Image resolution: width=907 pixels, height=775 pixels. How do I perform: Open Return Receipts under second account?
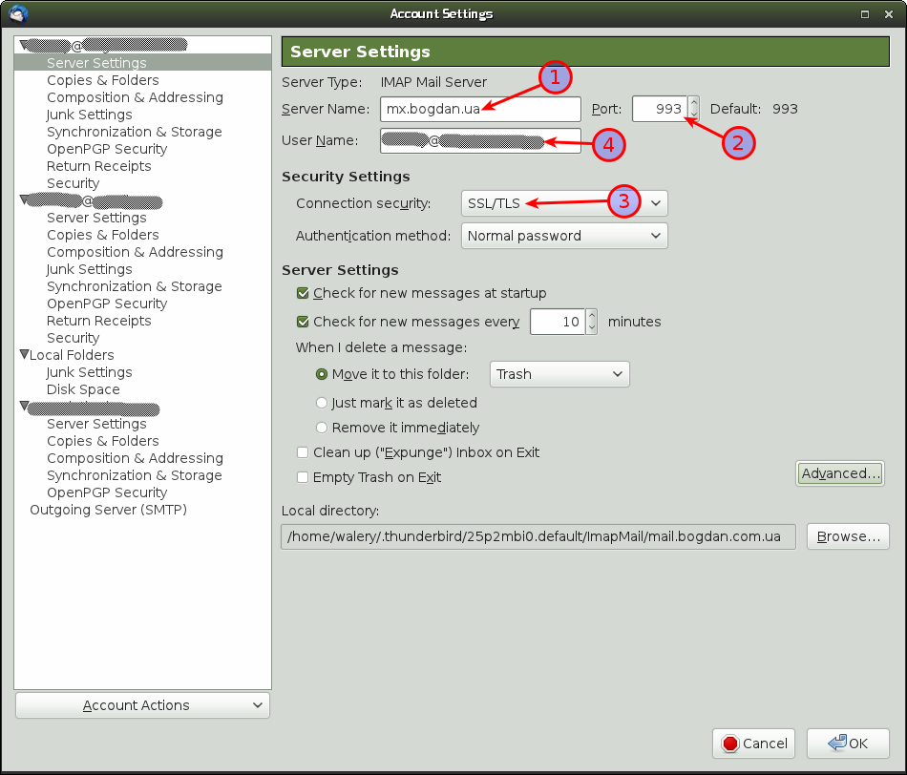[x=99, y=321]
